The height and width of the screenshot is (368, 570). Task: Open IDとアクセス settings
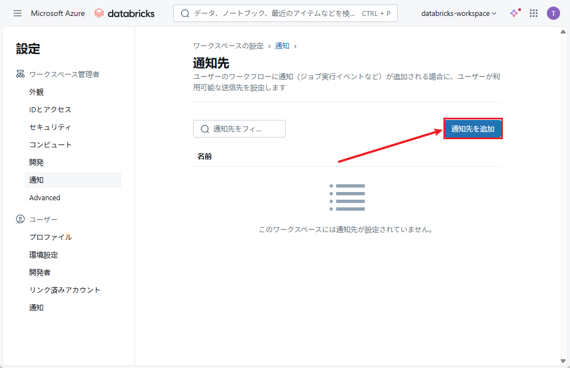coord(50,109)
